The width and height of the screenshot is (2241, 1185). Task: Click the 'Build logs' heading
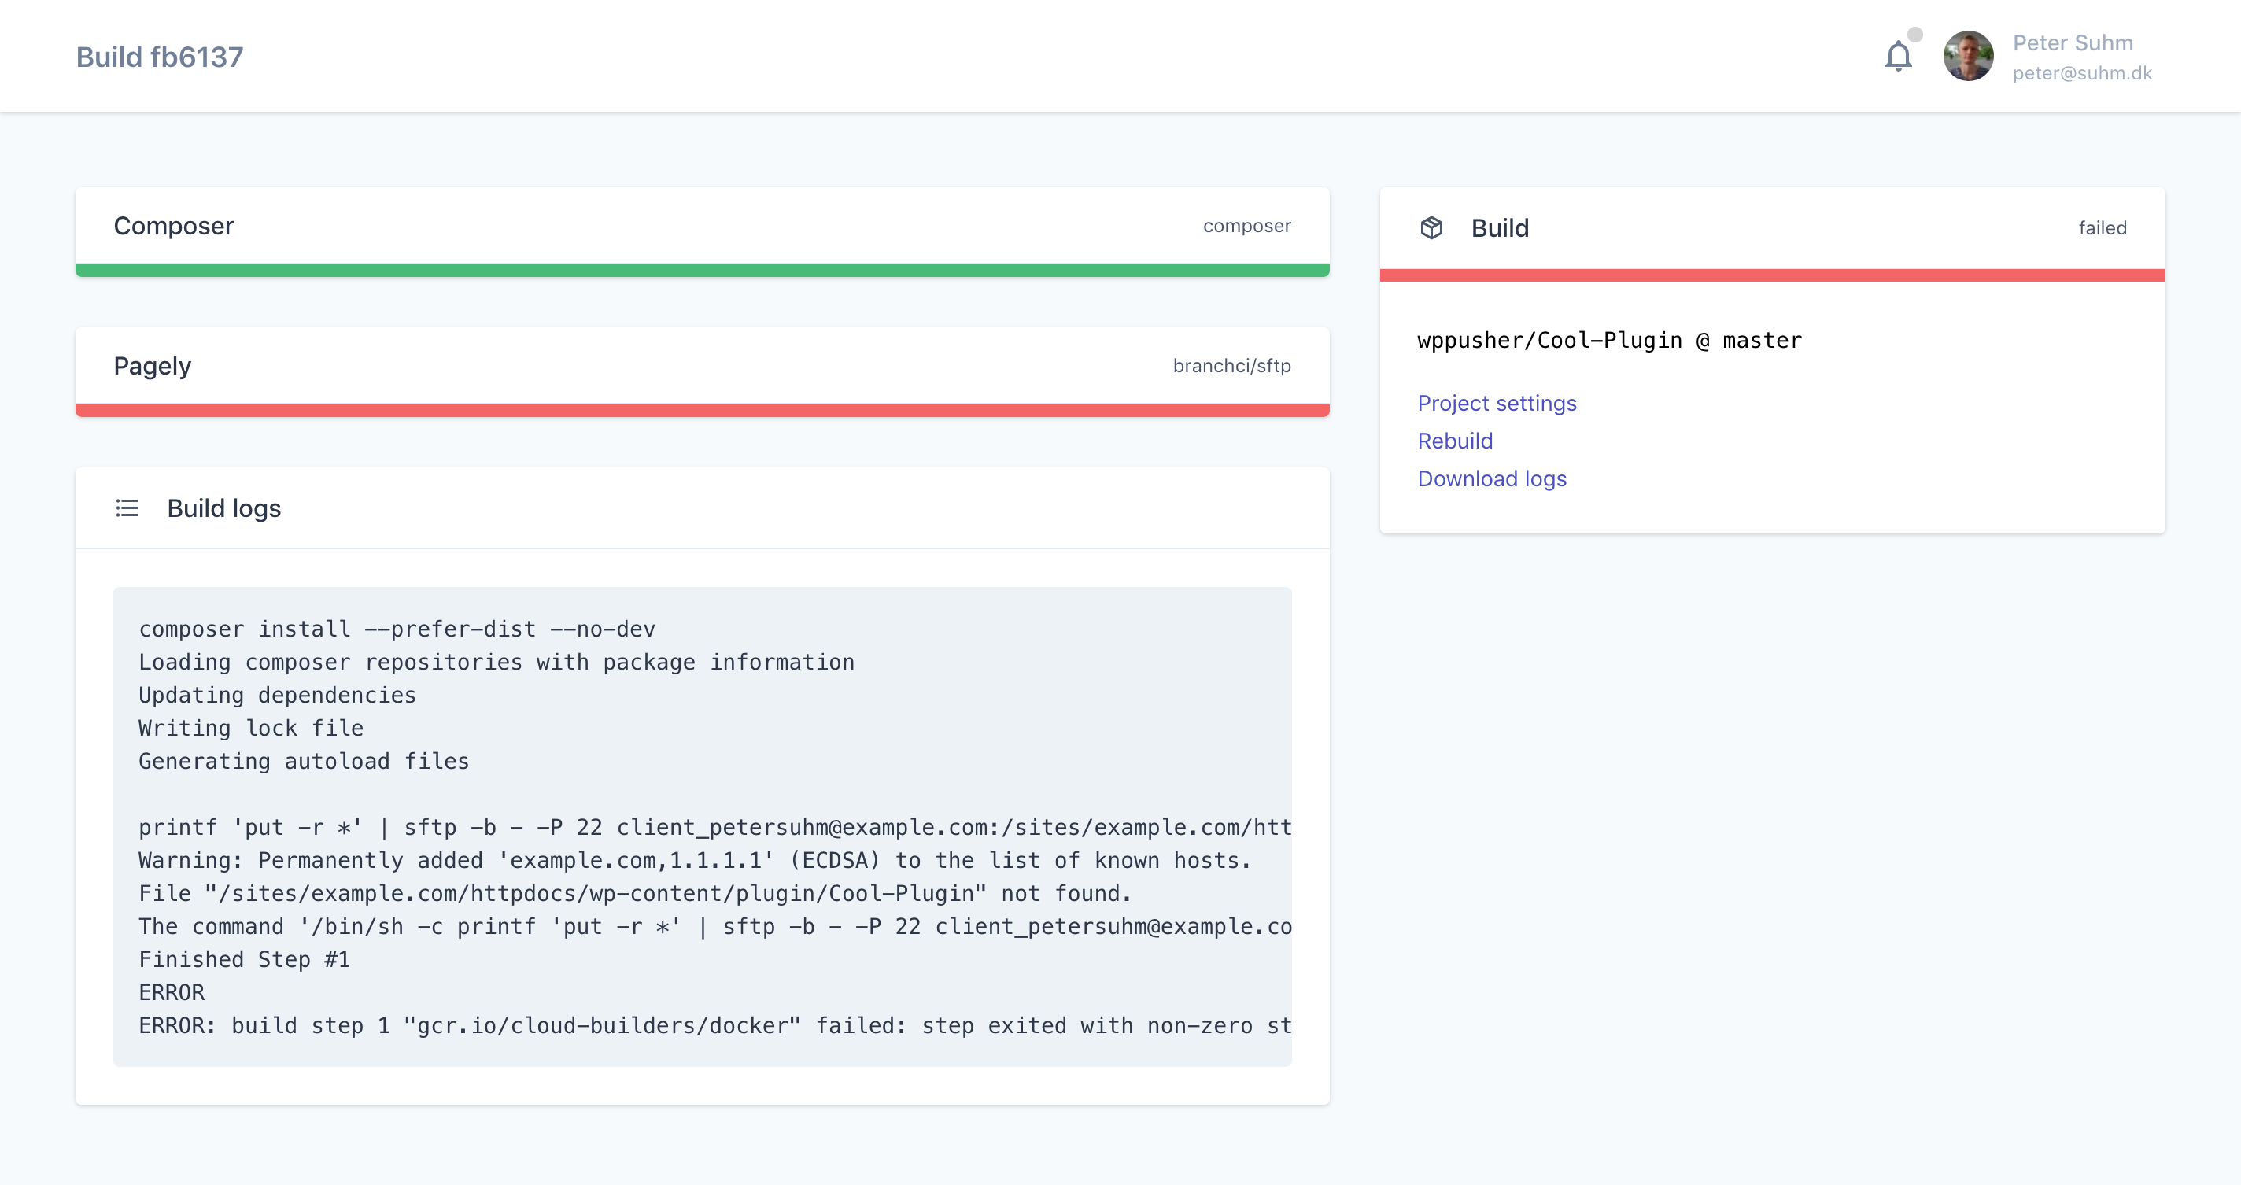pyautogui.click(x=223, y=508)
